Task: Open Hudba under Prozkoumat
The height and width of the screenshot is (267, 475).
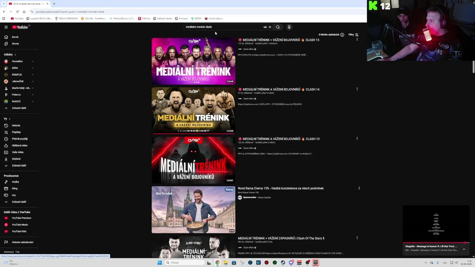Action: 15,182
